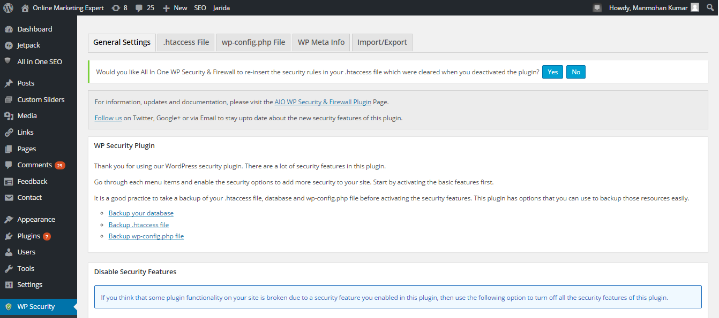Screen dimensions: 719x318
Task: Go to Media in the sidebar
Action: 27,116
